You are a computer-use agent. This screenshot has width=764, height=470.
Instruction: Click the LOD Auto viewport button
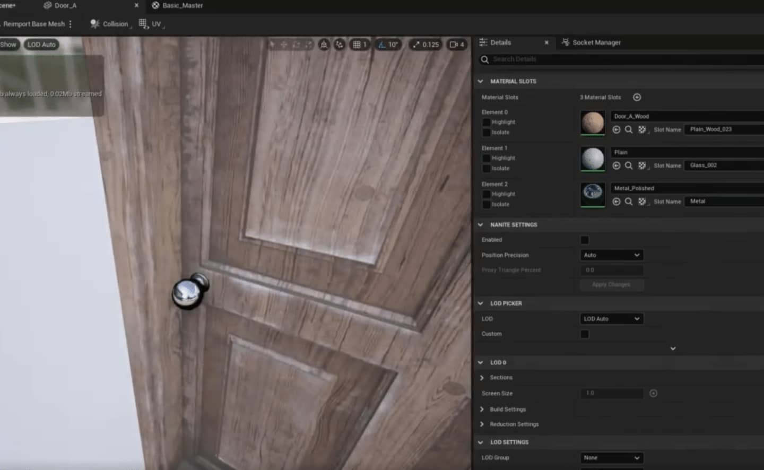41,45
